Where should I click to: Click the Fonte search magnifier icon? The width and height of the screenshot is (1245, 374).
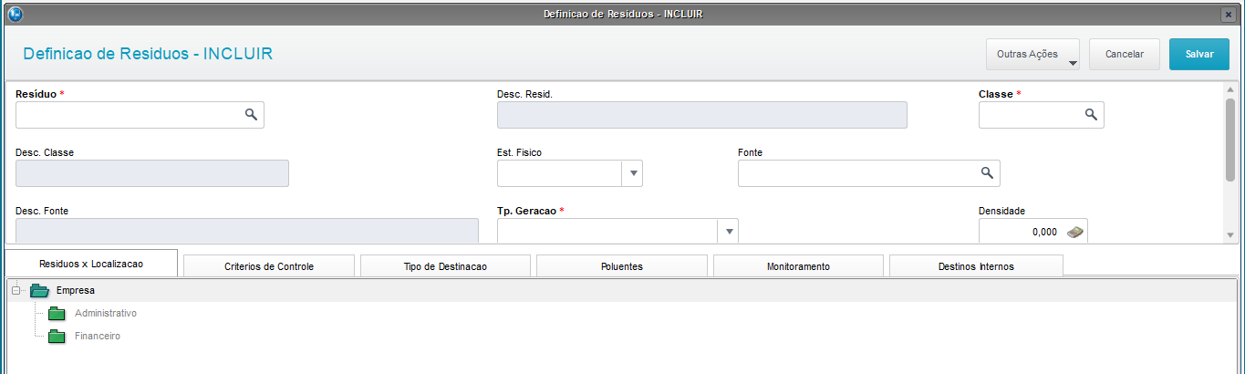[986, 173]
